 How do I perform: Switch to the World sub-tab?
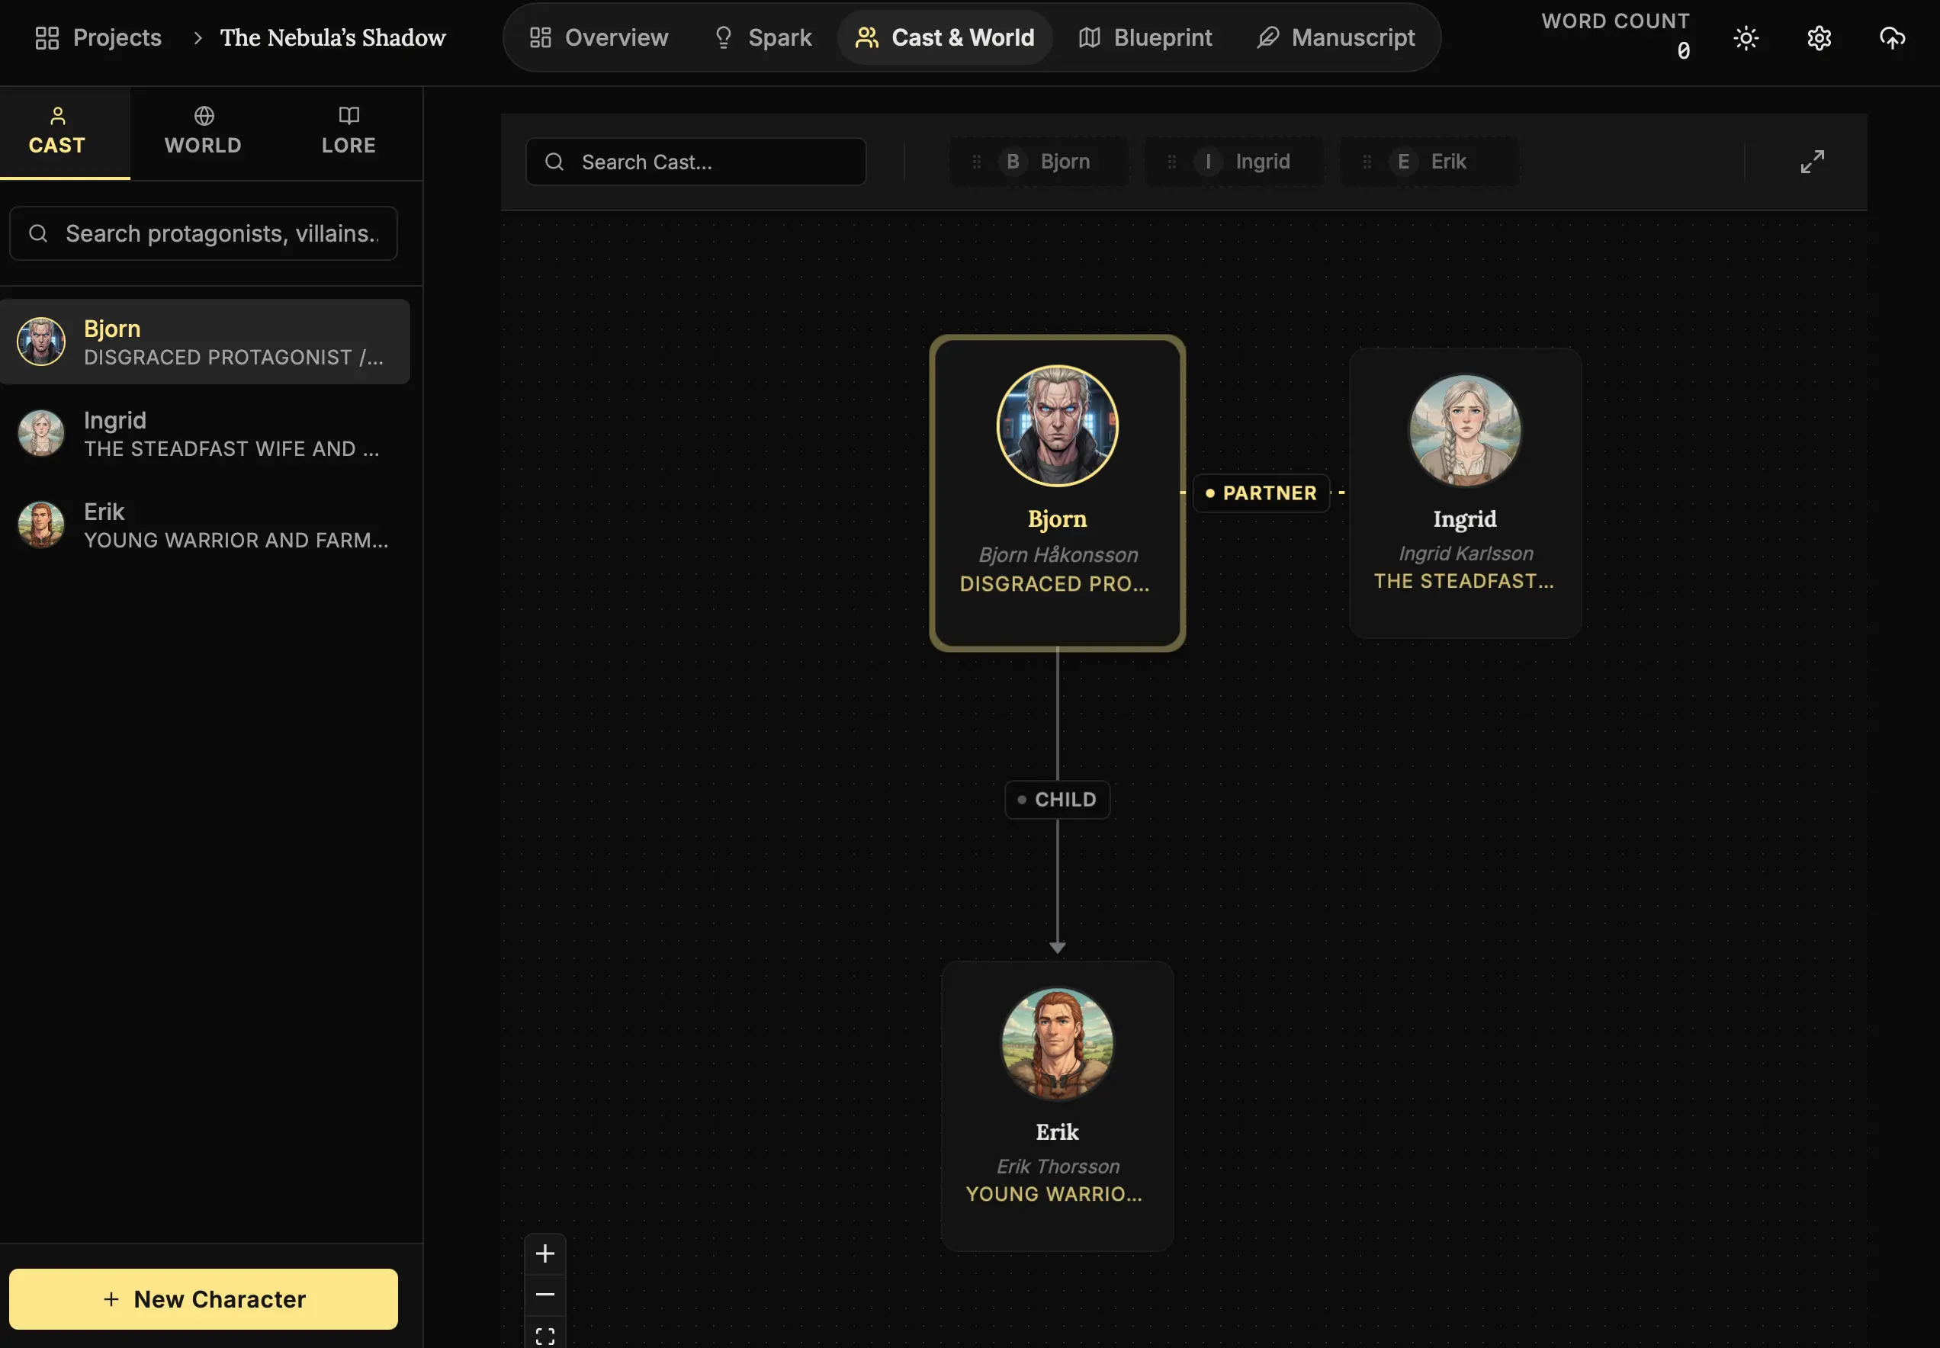pos(203,133)
